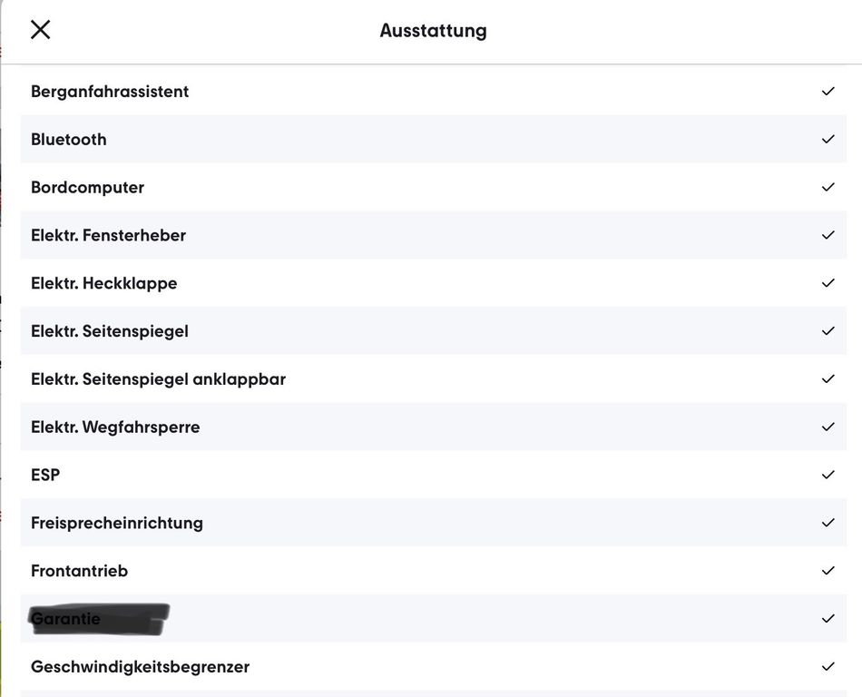Viewport: 862px width, 697px height.
Task: Click the Garantie row checkmark
Action: point(828,619)
